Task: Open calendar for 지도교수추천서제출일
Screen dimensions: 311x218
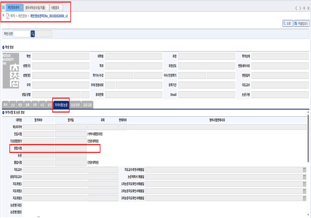Action: [304, 170]
